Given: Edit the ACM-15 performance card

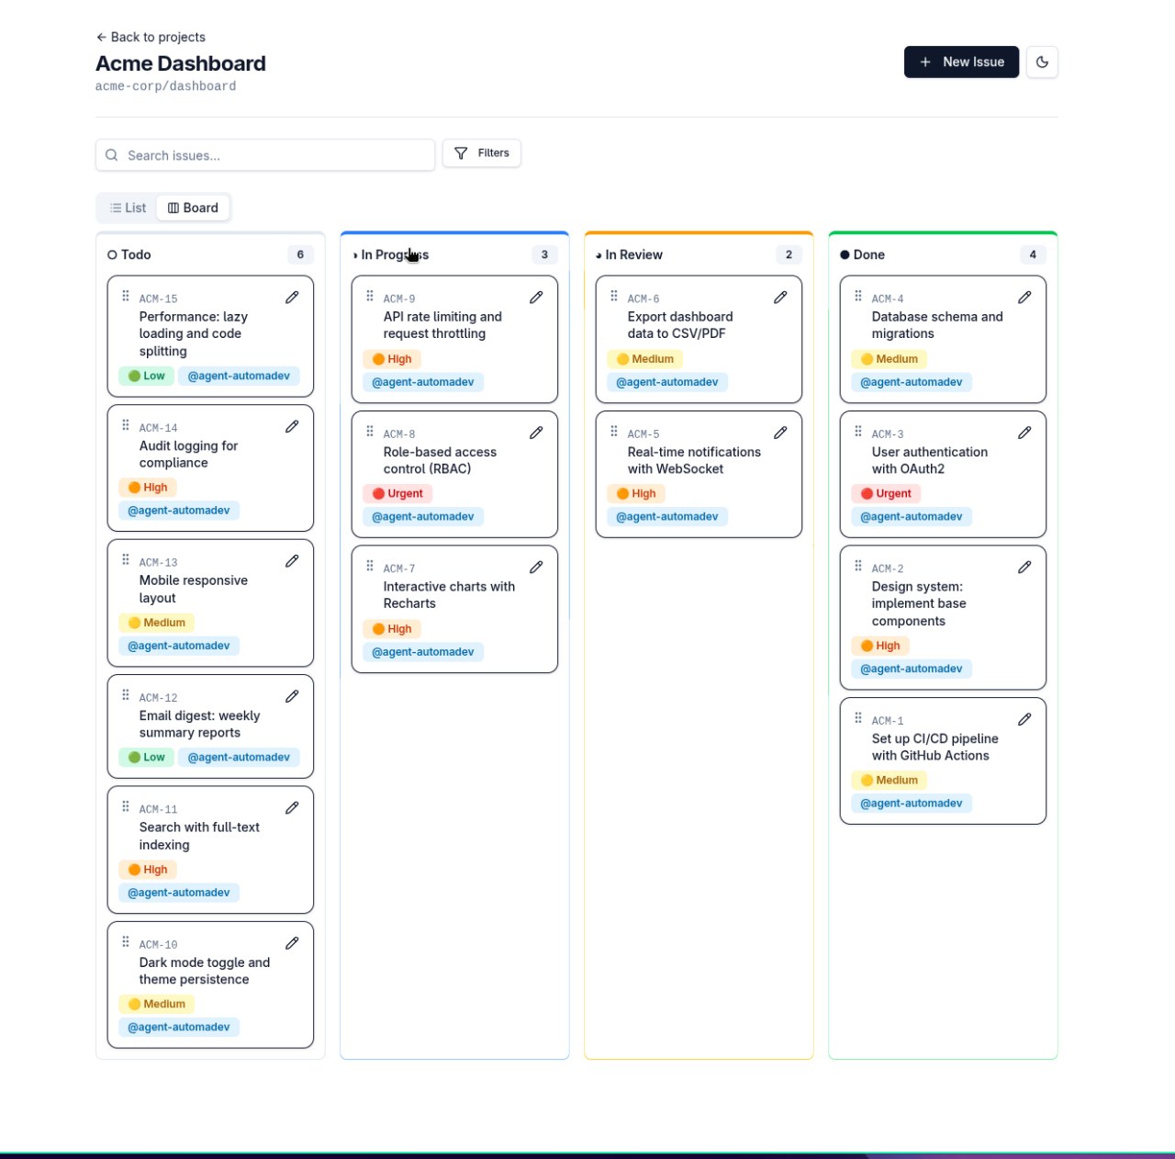Looking at the screenshot, I should pos(292,298).
